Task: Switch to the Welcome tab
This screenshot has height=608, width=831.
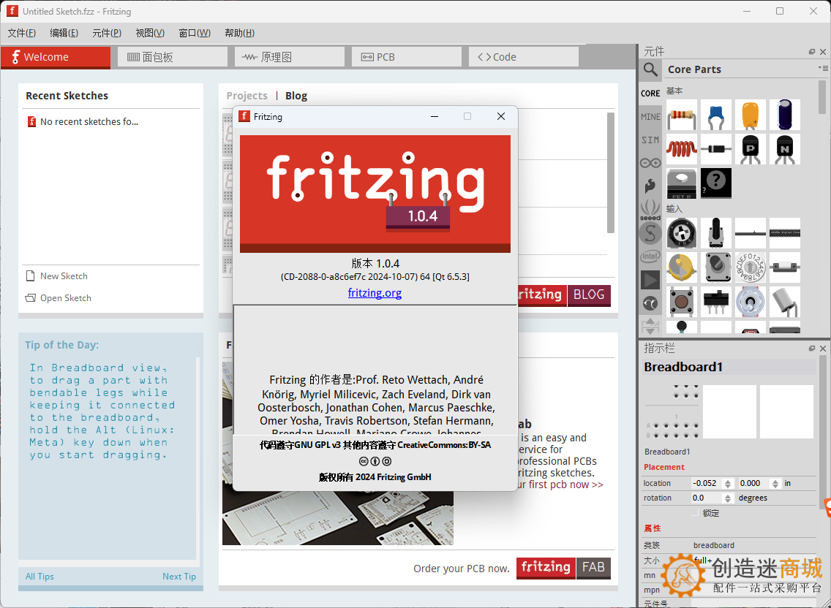Action: 56,57
